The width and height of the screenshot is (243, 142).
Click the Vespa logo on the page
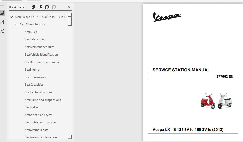[167, 17]
